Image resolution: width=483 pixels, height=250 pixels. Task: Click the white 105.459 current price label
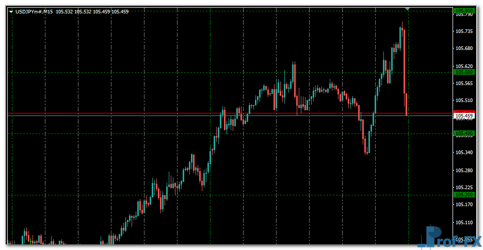pos(463,116)
